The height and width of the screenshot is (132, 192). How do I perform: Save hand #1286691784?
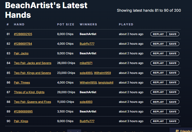(x=173, y=44)
